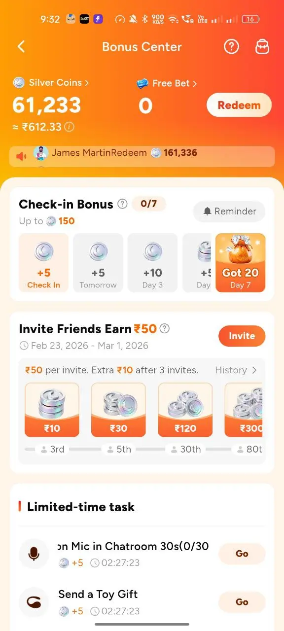Tap Go for Send a Toy Gift
This screenshot has width=284, height=631.
(x=242, y=602)
